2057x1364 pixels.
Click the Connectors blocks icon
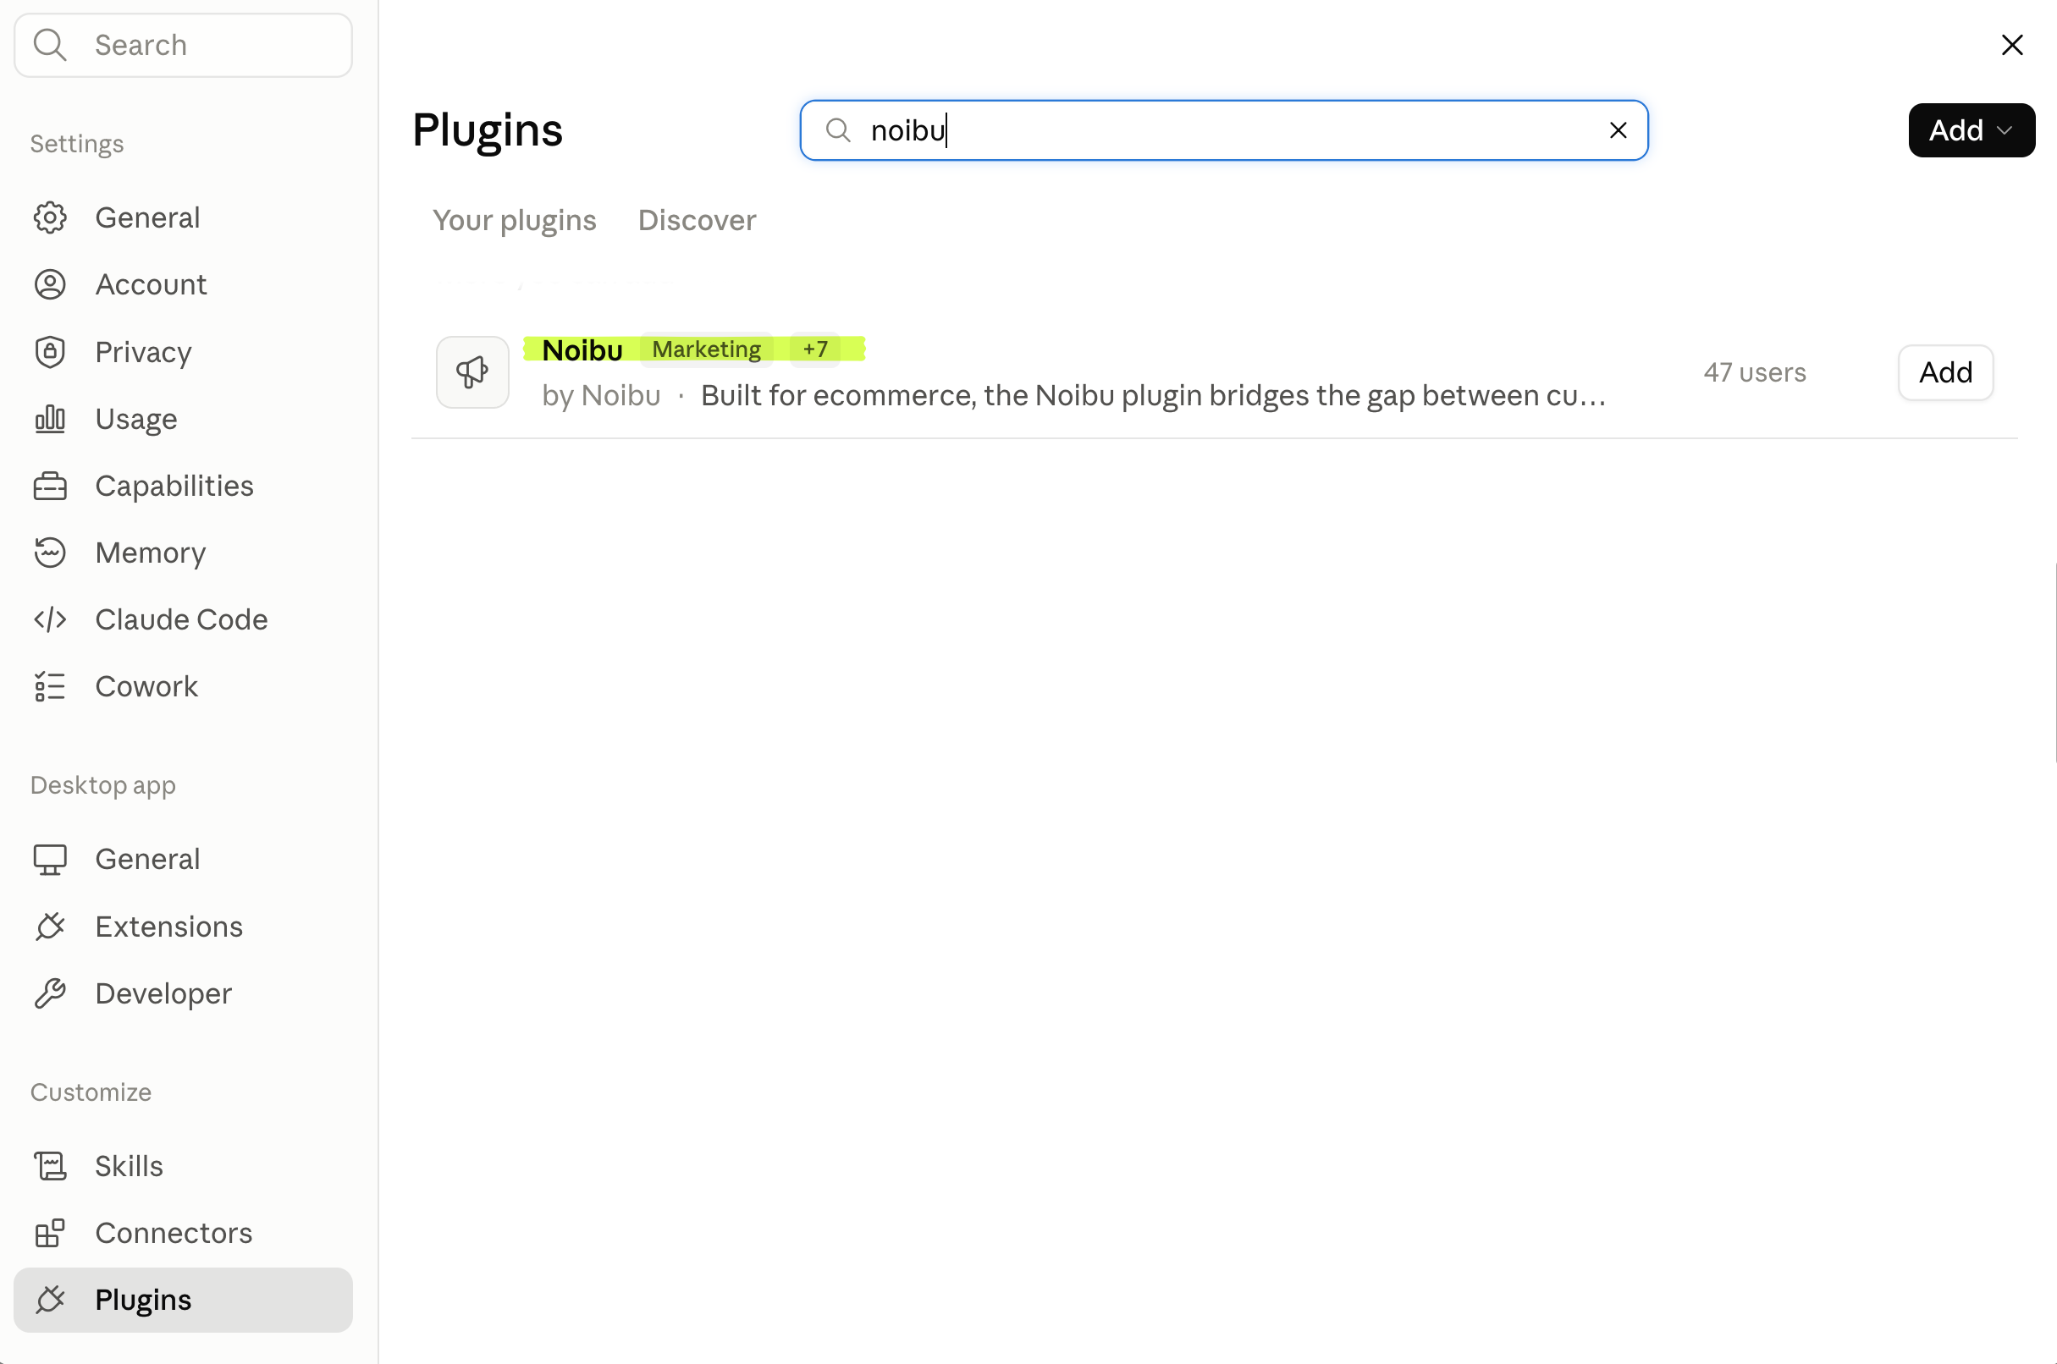pyautogui.click(x=51, y=1233)
